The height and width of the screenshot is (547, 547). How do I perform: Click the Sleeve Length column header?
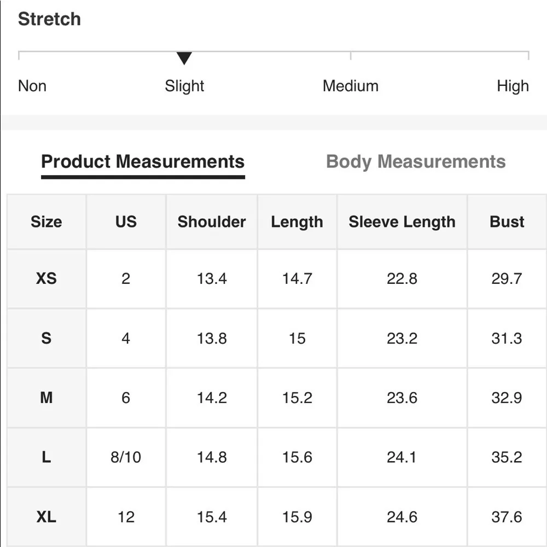pyautogui.click(x=402, y=222)
